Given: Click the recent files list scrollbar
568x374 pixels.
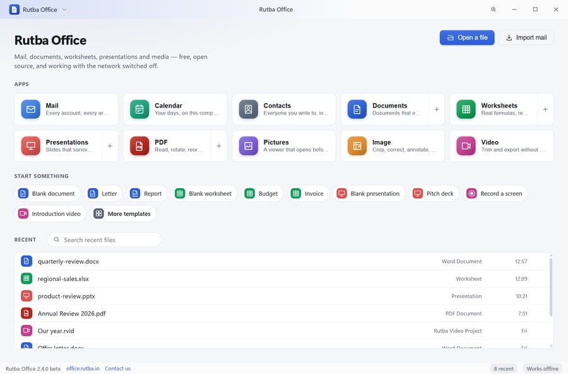Looking at the screenshot, I should tap(551, 287).
